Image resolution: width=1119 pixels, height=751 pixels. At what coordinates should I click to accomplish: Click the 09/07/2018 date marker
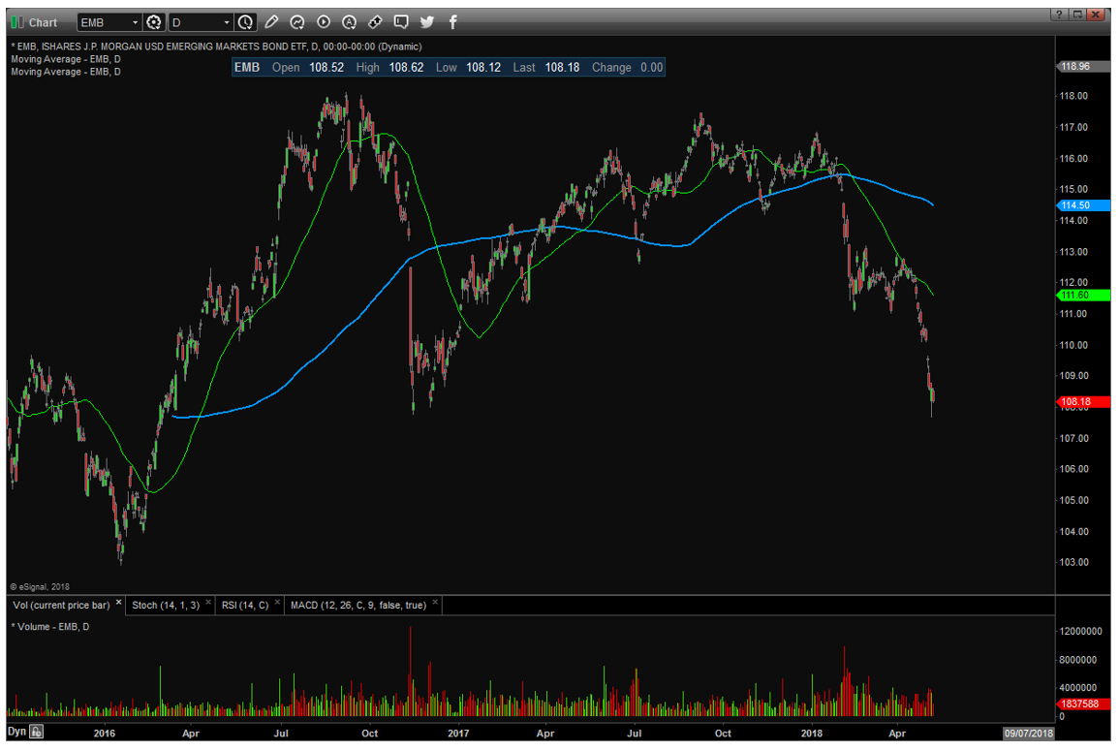(x=1028, y=734)
